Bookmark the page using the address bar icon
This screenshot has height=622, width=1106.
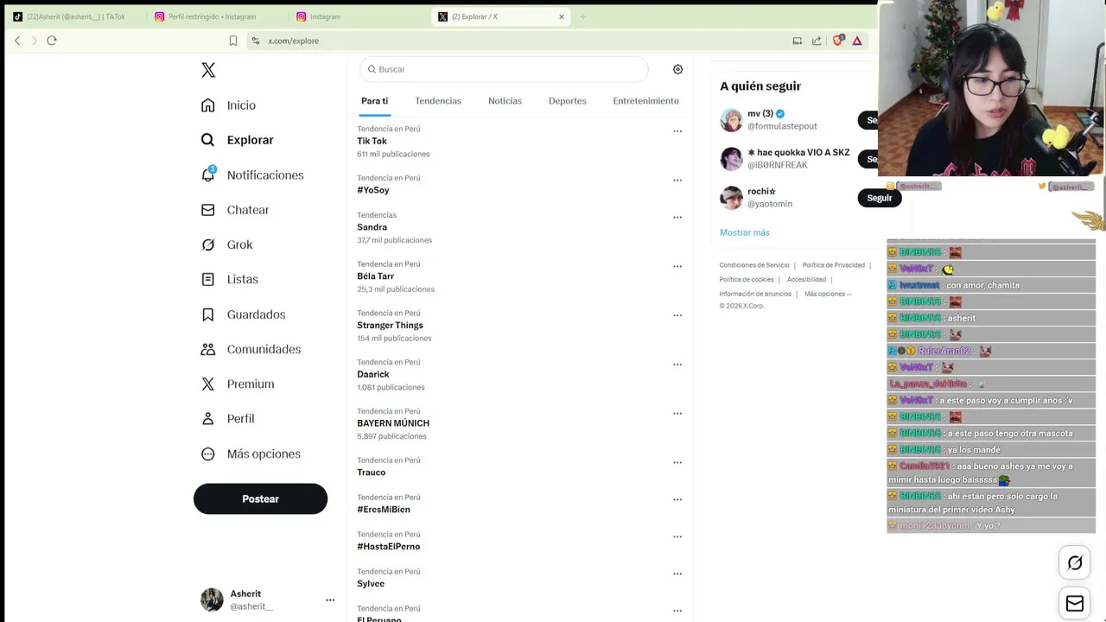233,41
